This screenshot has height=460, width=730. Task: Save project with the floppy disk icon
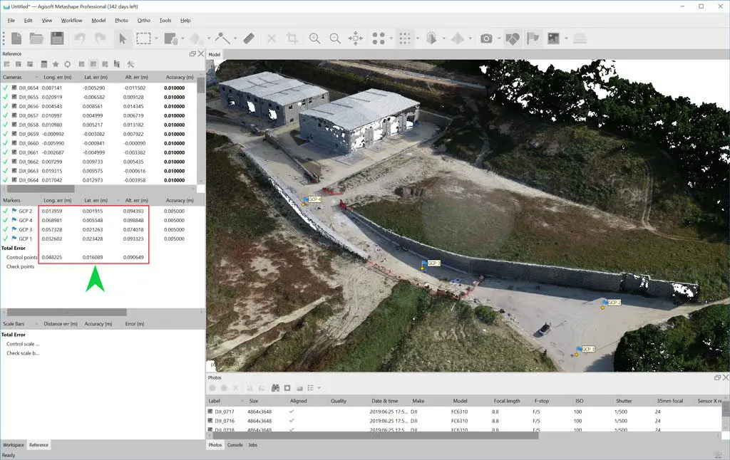coord(57,38)
